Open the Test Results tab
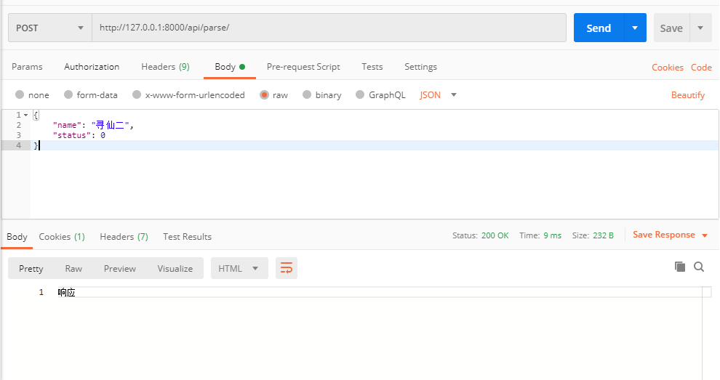This screenshot has width=720, height=380. (188, 237)
